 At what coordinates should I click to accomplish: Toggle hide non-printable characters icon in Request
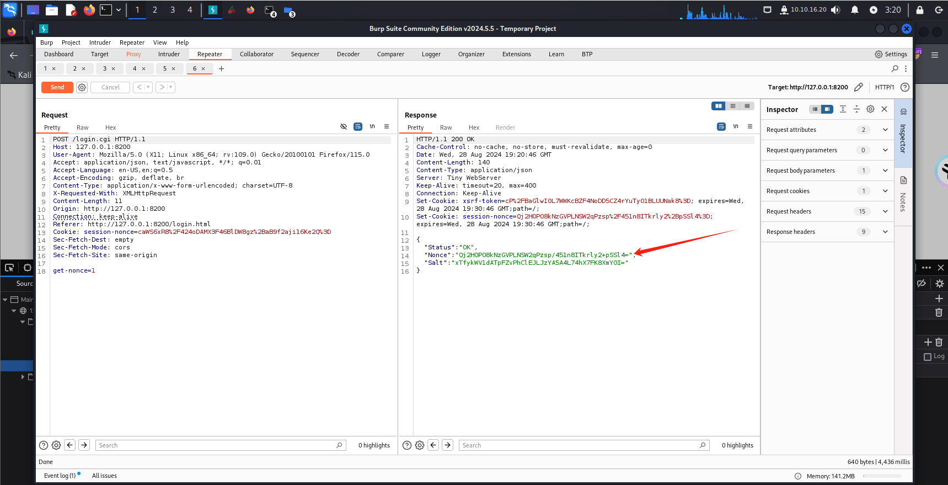point(344,127)
